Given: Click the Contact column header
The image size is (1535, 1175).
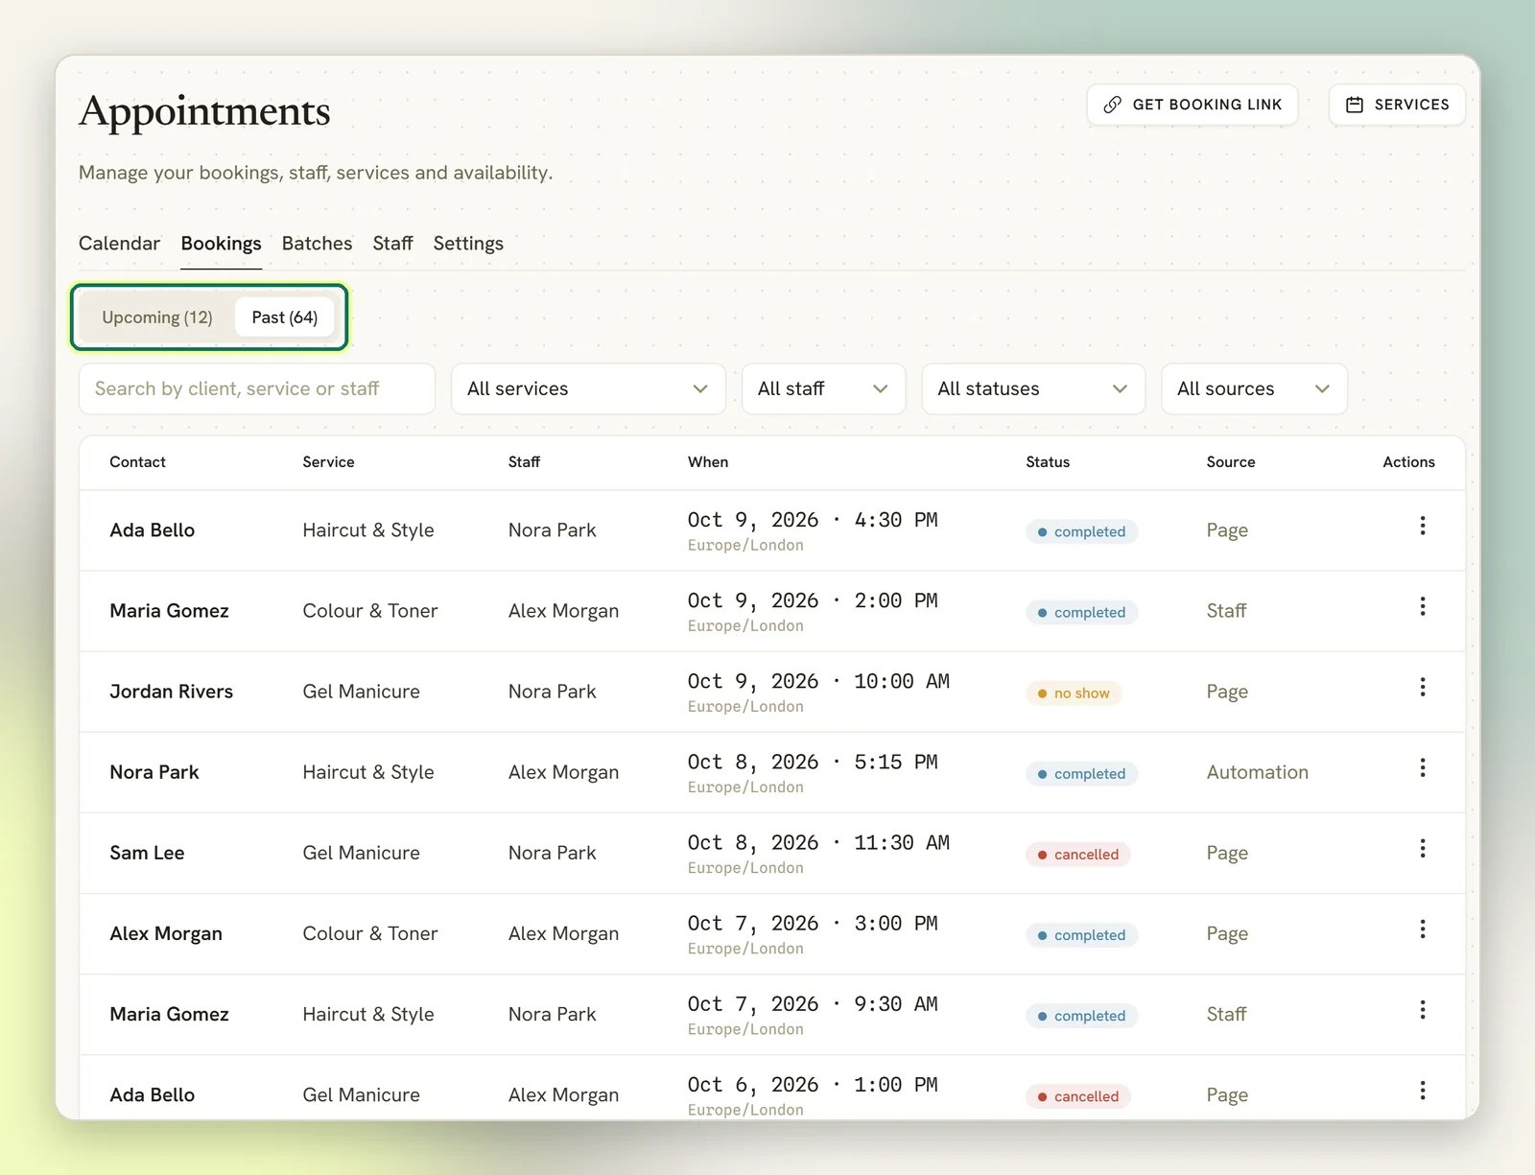Looking at the screenshot, I should click(x=137, y=462).
